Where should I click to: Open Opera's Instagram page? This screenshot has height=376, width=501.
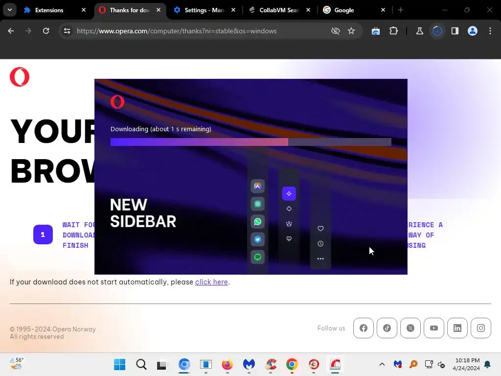pos(481,328)
